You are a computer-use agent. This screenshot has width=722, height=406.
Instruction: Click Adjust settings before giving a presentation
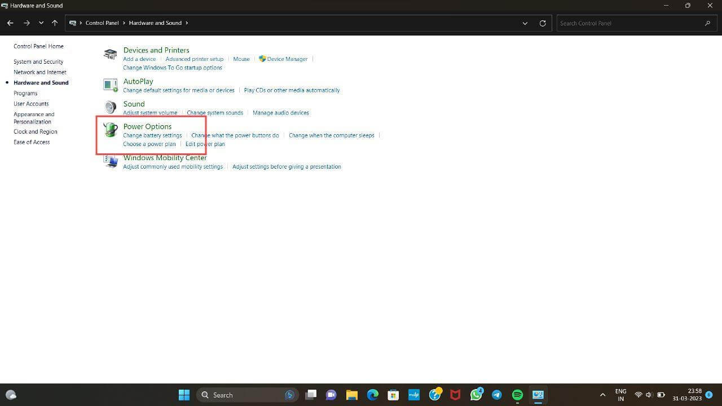[x=287, y=166]
